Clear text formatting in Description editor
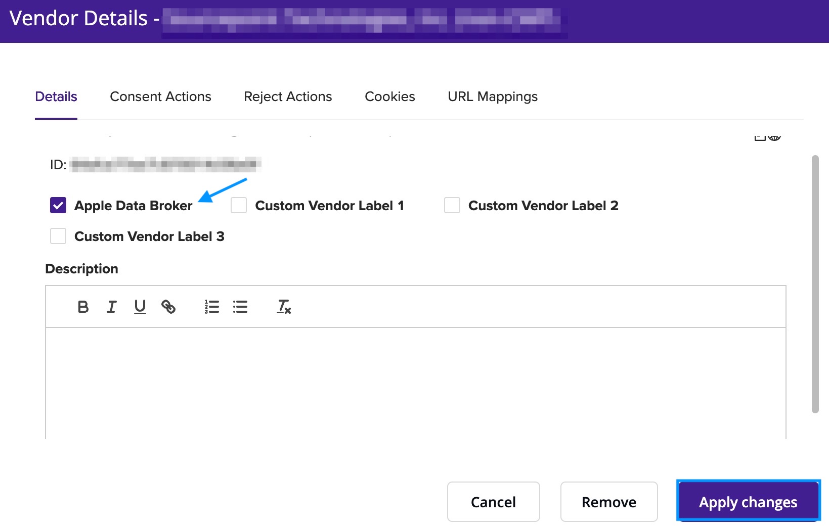 click(284, 307)
